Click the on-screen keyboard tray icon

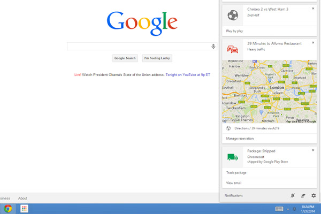[279, 209]
